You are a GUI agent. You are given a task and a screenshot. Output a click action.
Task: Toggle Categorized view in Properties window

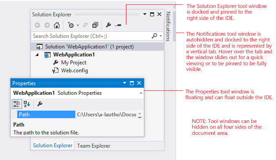(x=17, y=104)
